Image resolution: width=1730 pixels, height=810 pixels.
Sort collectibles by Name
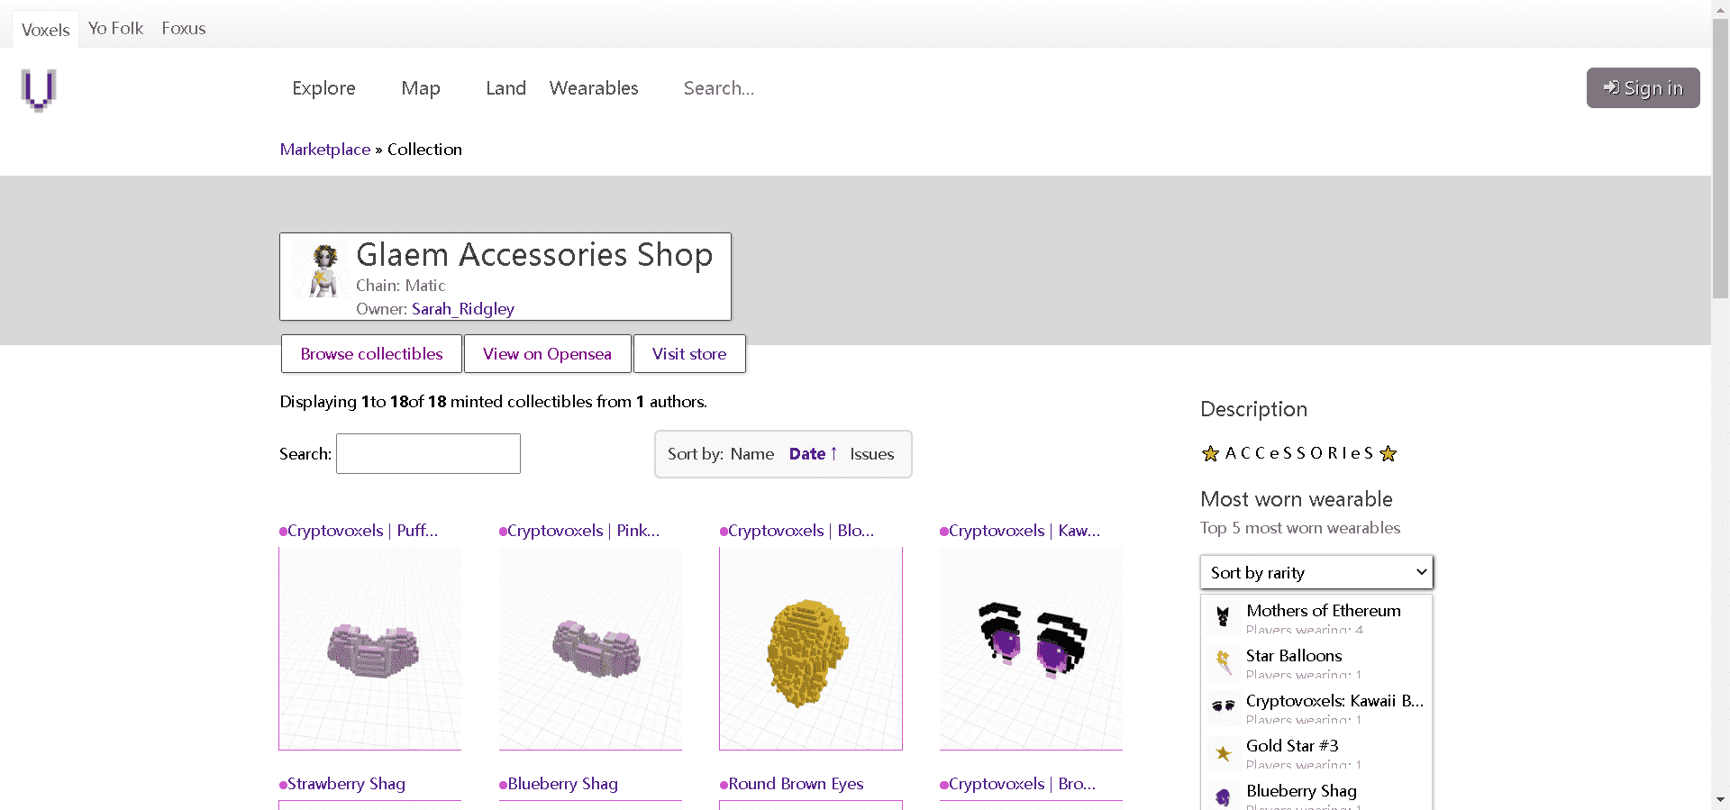point(752,454)
